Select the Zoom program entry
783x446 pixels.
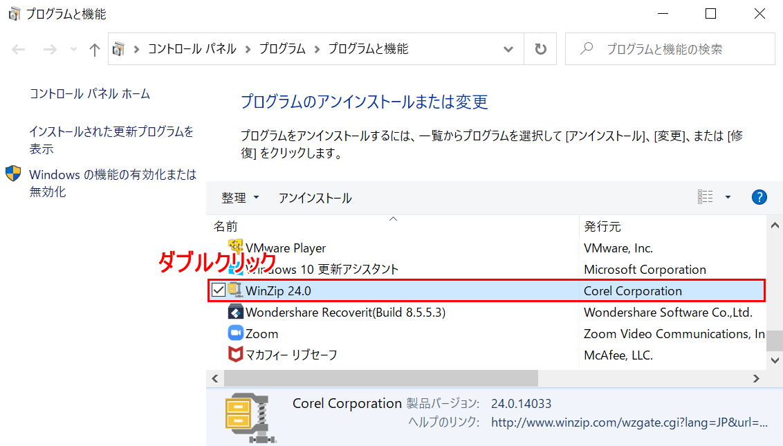coord(261,333)
